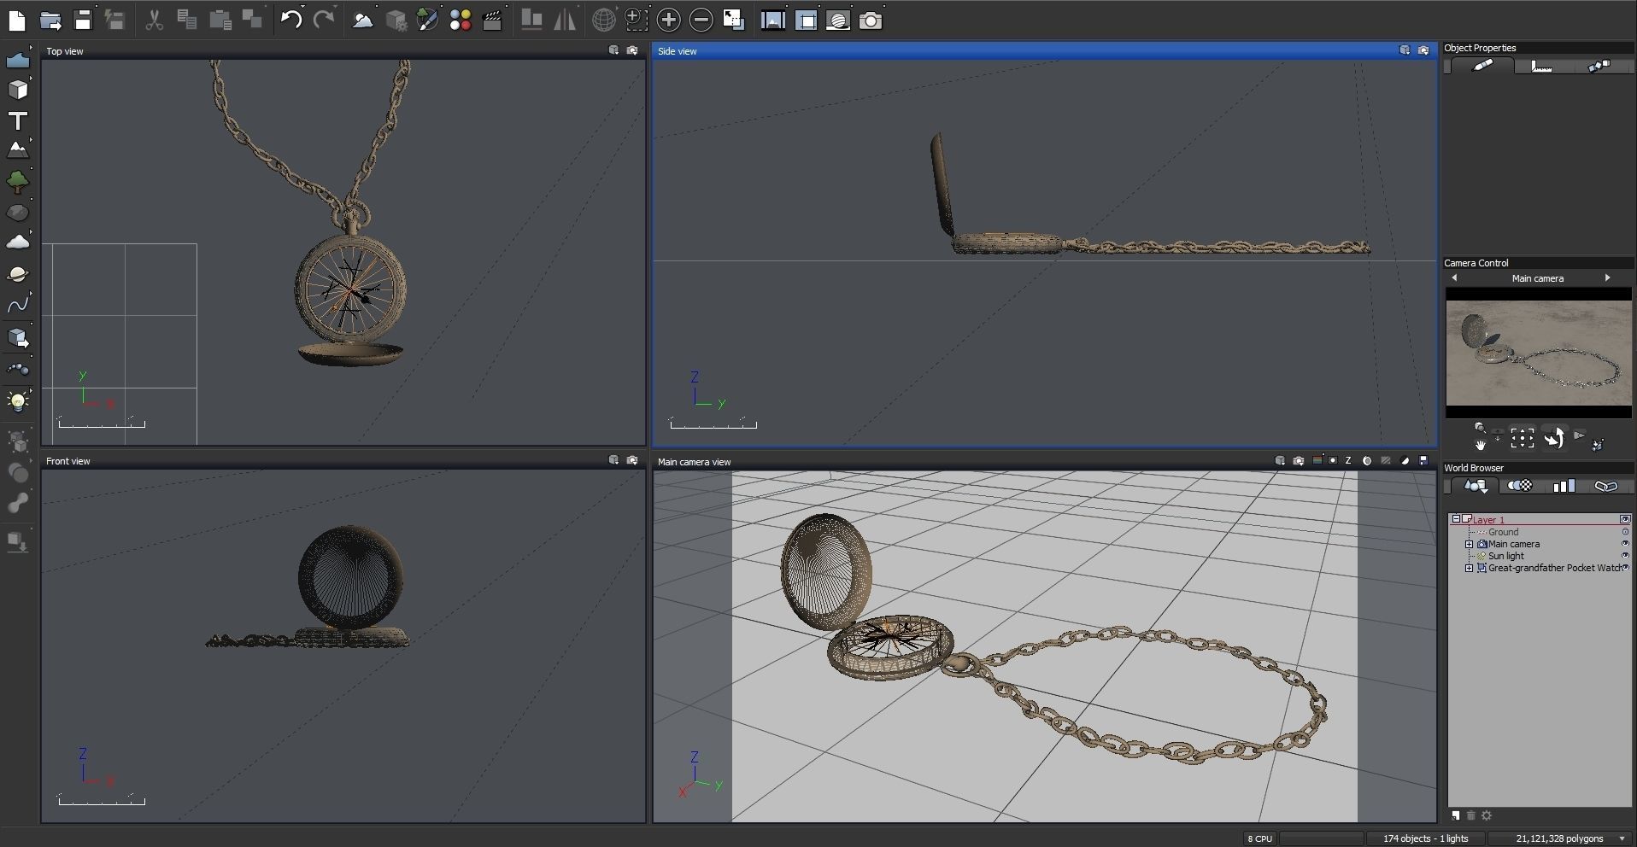Open the animation clapperboard icon
Image resolution: width=1637 pixels, height=847 pixels.
click(492, 20)
